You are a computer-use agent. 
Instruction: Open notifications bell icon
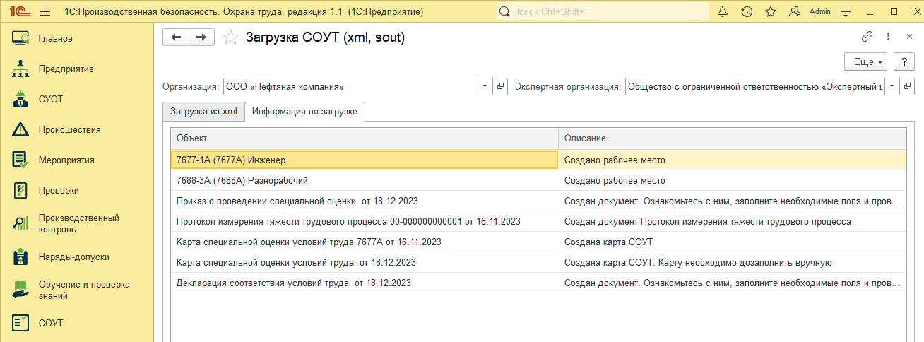[x=723, y=12]
